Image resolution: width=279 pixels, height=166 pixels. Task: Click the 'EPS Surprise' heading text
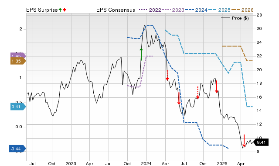42,10
